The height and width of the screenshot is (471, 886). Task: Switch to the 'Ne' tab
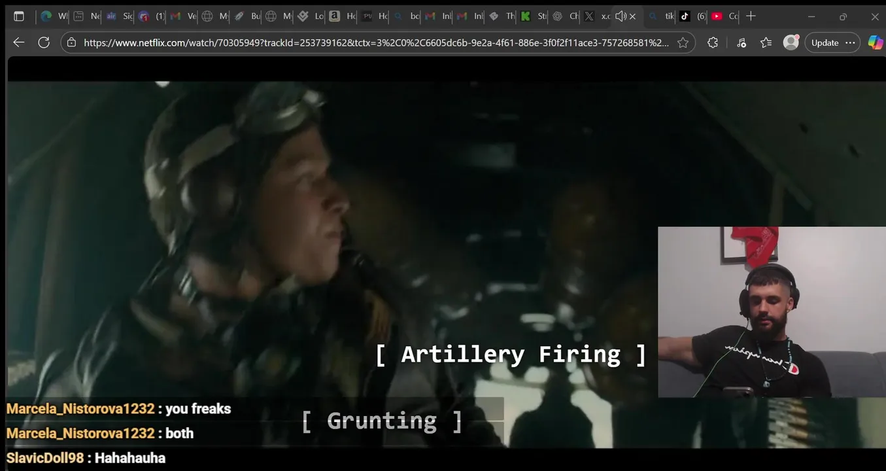[x=86, y=16]
